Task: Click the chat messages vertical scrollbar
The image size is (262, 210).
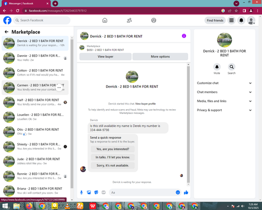Action: click(x=188, y=124)
